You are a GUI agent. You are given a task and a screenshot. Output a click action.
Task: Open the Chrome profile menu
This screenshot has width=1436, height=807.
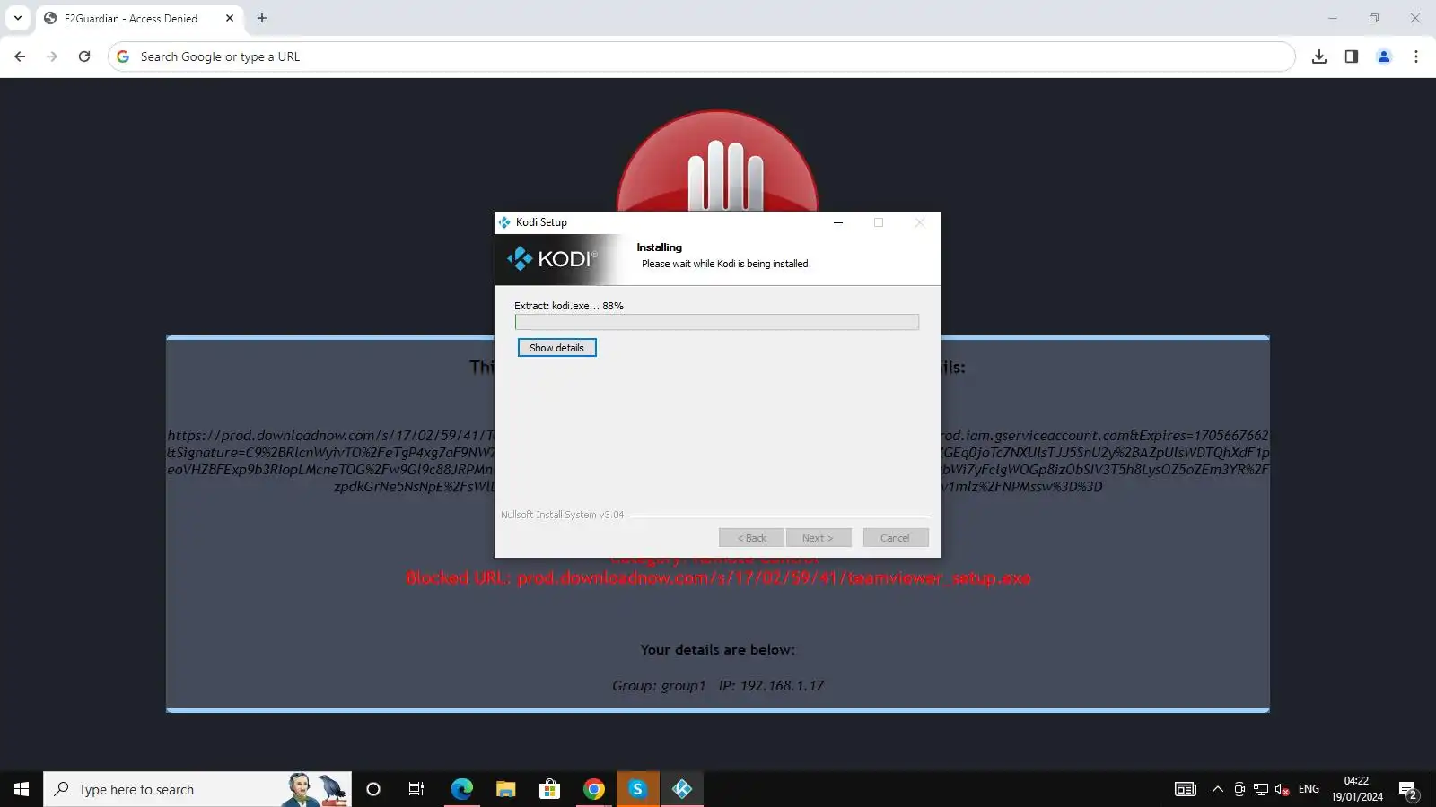(1384, 56)
